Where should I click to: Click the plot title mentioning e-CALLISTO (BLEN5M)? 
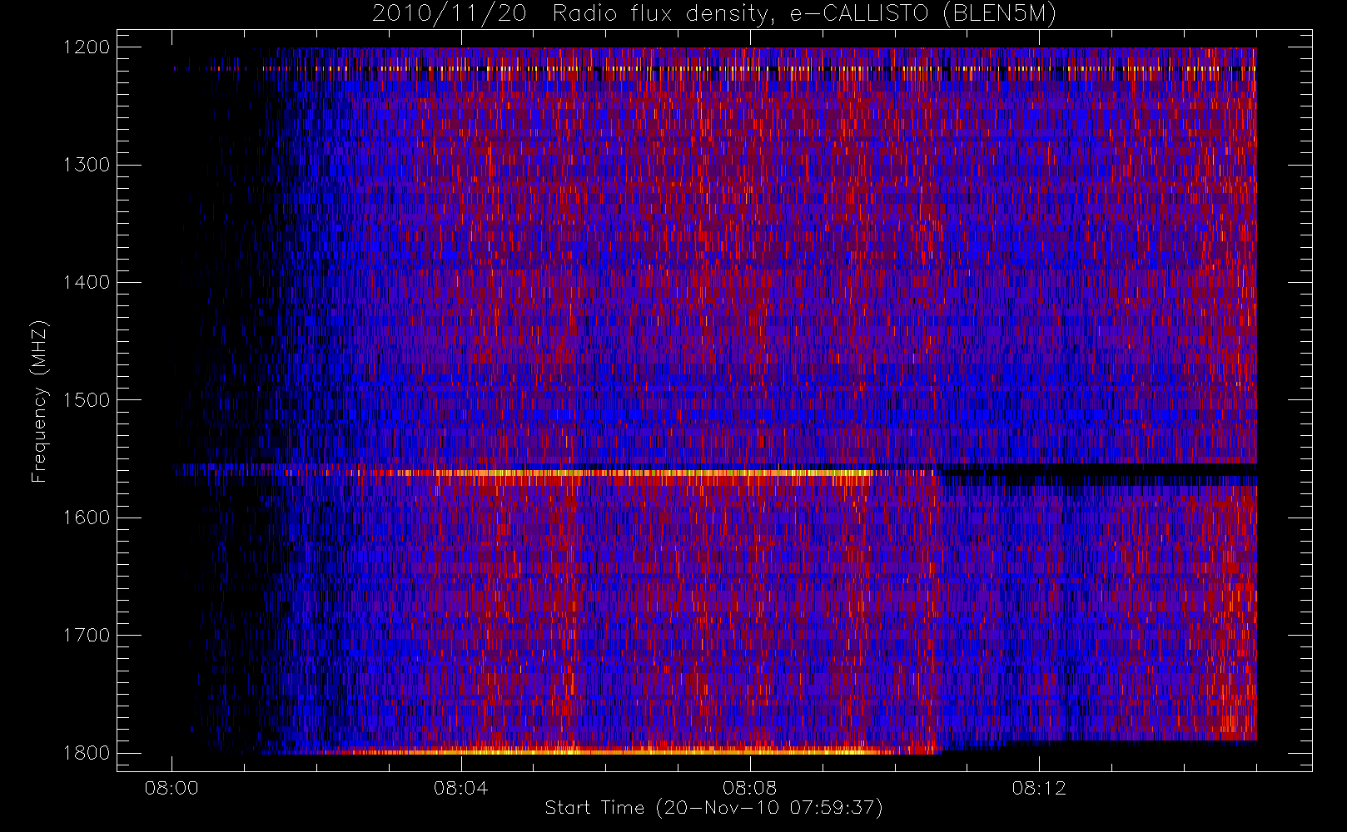(713, 14)
